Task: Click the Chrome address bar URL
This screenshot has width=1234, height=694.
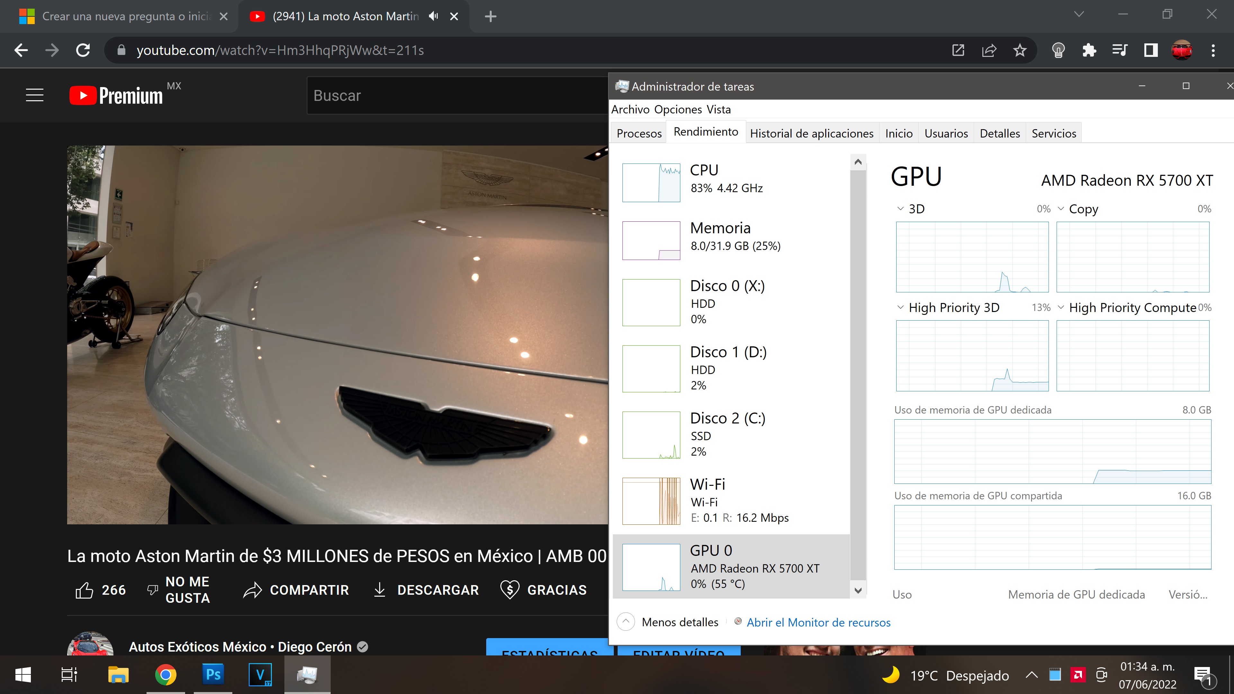Action: 280,50
